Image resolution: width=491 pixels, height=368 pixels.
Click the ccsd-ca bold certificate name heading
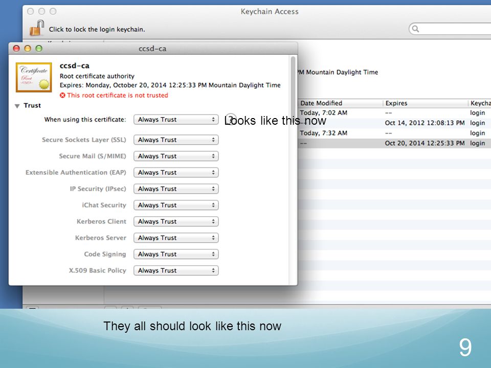click(x=75, y=66)
